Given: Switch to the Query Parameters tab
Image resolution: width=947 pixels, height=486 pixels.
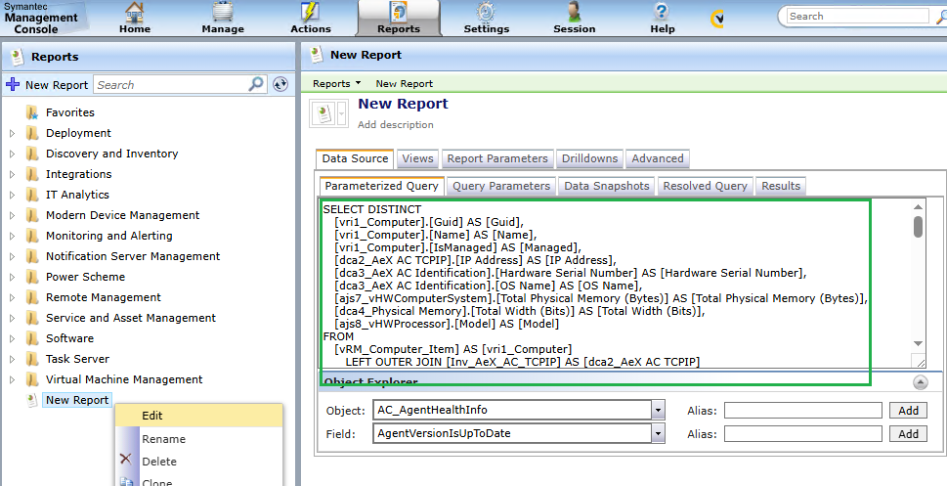Looking at the screenshot, I should point(501,186).
